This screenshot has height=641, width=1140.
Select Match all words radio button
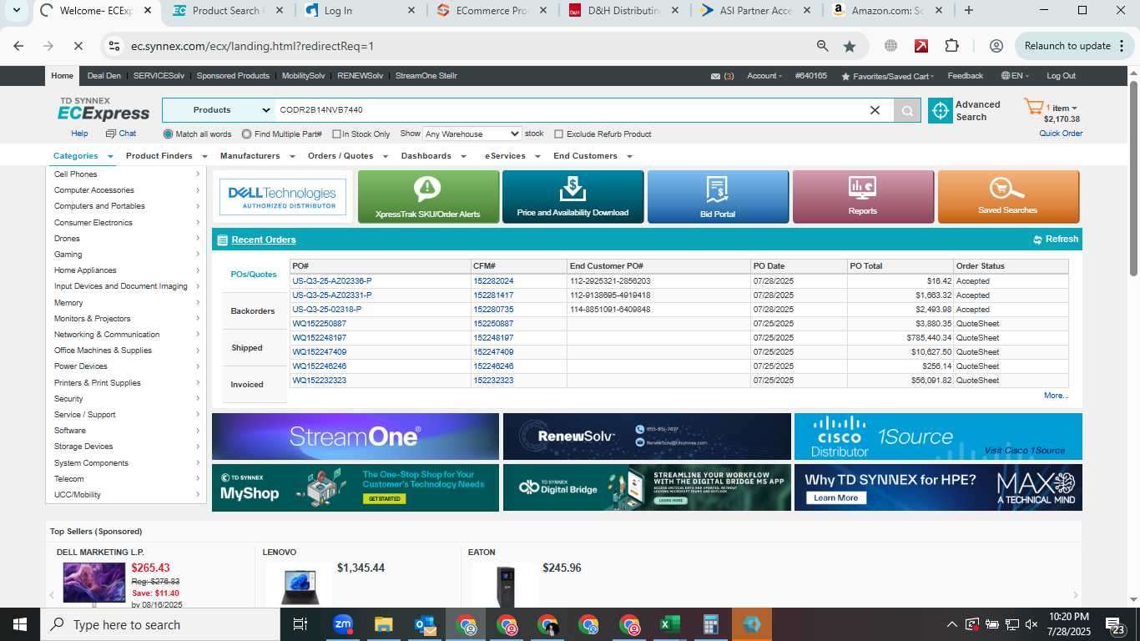coord(169,134)
